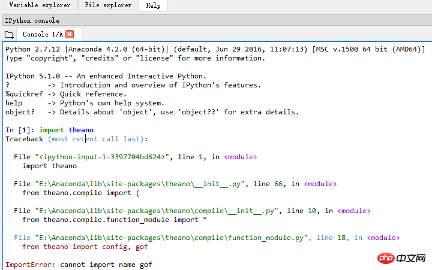432x270 pixels.
Task: Click the browse tabs folder icon
Action: [9, 35]
